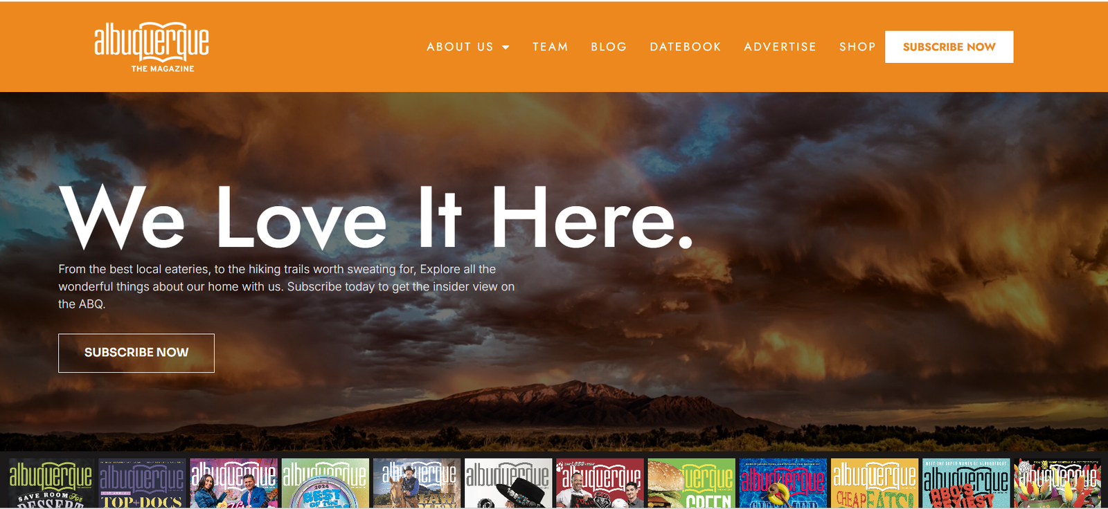Image resolution: width=1108 pixels, height=509 pixels.
Task: Open the cover with two people on pink
Action: coord(233,483)
